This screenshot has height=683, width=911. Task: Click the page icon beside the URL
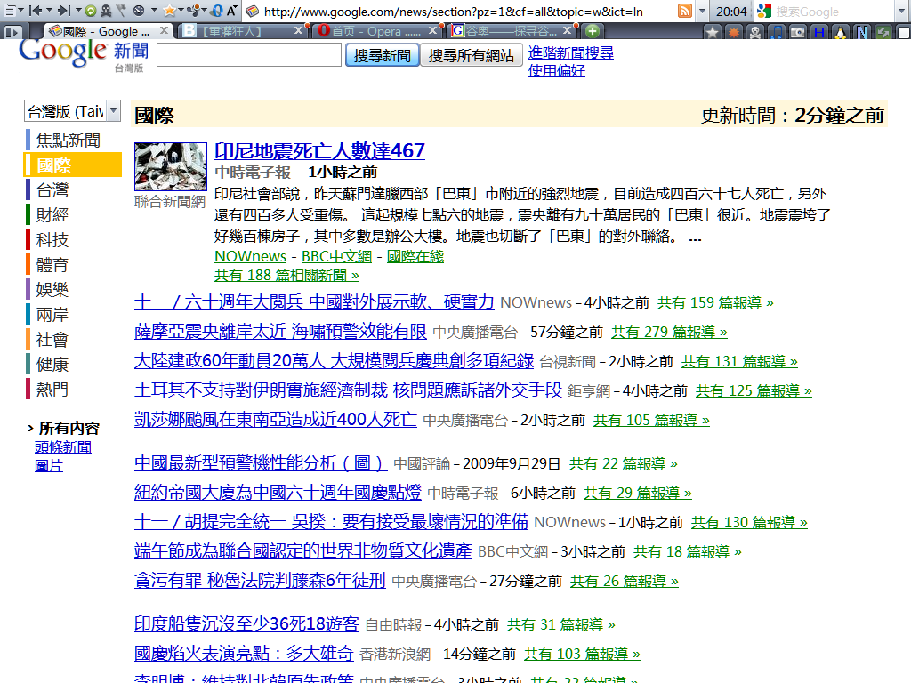click(252, 11)
